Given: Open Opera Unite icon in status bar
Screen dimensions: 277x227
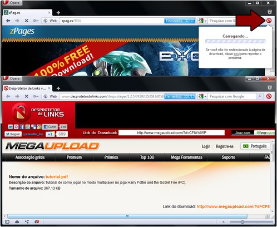Looking at the screenshot, I should (x=27, y=221).
